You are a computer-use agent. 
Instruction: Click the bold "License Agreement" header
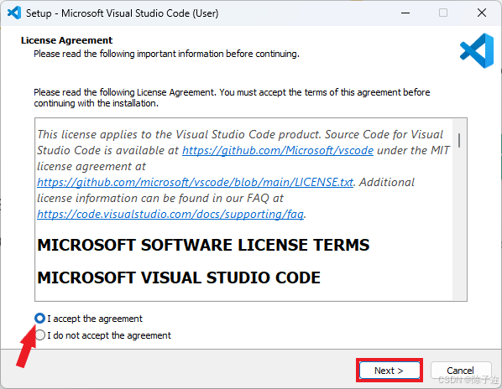(66, 40)
